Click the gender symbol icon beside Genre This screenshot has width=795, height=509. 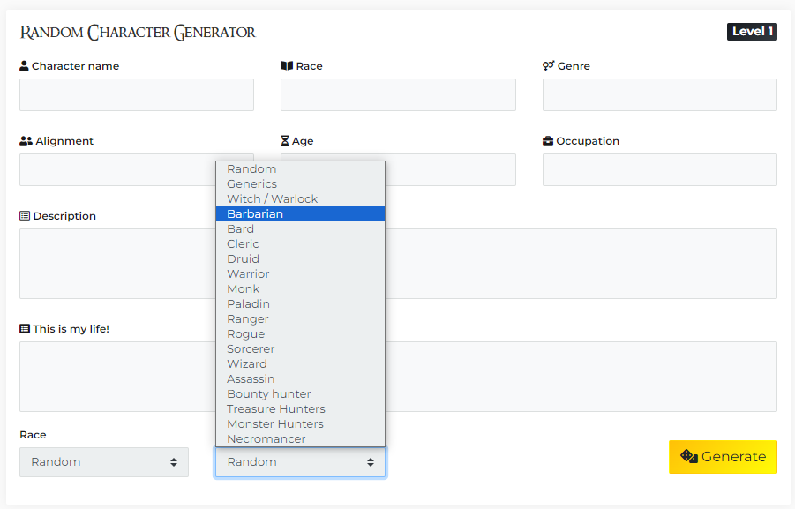pos(548,66)
